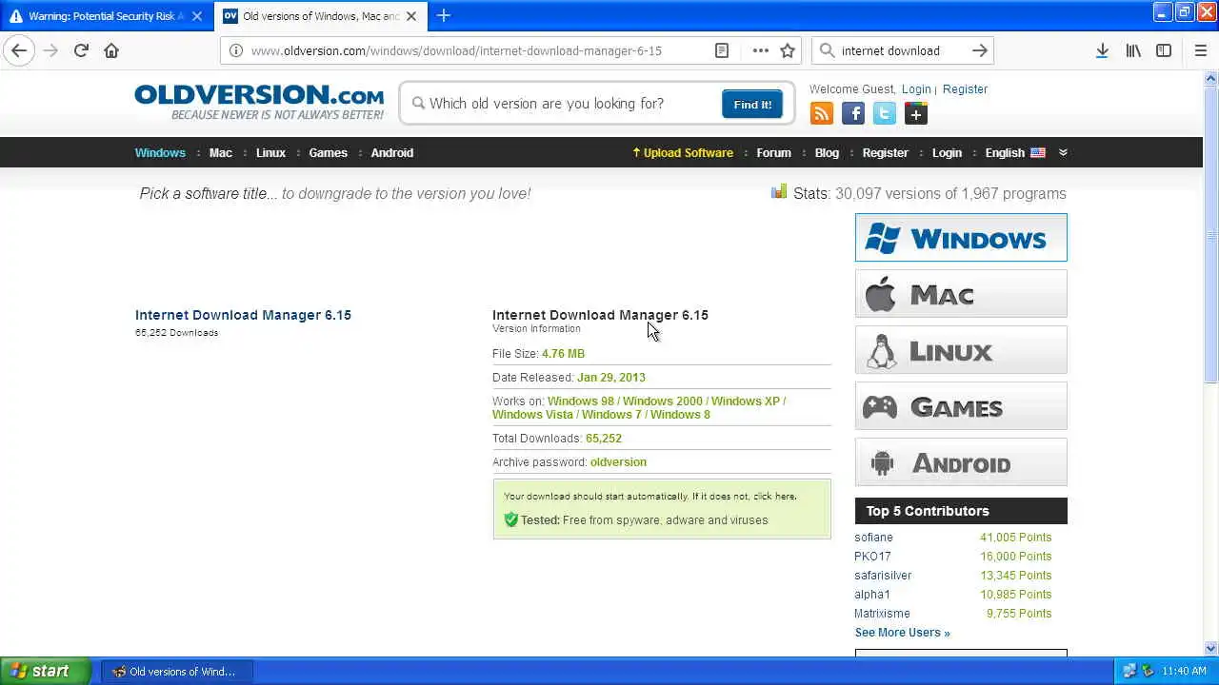Select the Linux category banner
The height and width of the screenshot is (685, 1219).
point(961,350)
